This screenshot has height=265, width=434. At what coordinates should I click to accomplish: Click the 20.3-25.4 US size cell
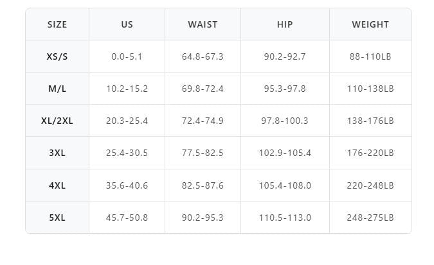coord(127,121)
